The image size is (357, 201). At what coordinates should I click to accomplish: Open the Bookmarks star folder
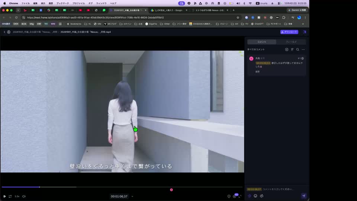(x=74, y=24)
